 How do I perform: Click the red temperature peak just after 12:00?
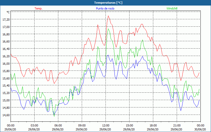click(108, 16)
